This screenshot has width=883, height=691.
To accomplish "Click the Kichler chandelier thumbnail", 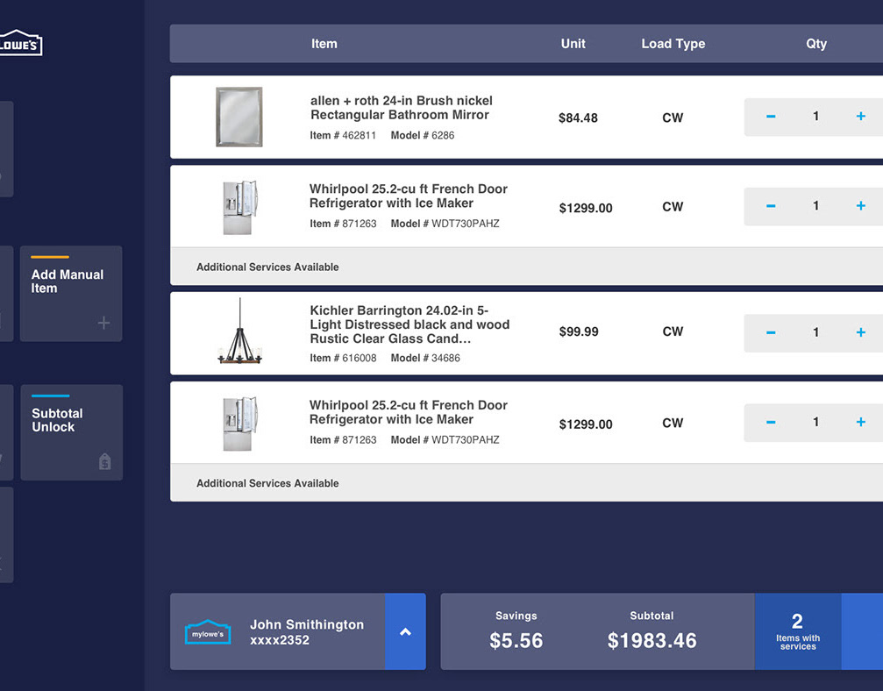I will (x=240, y=331).
